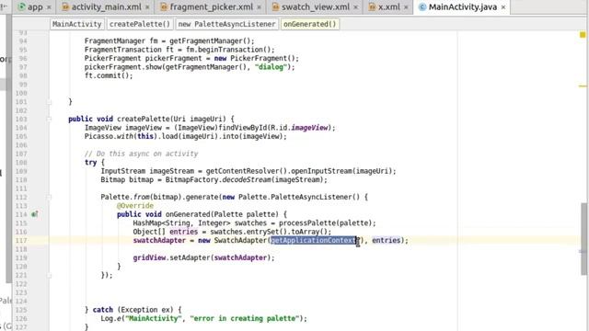Click "decodeStream" in the Bitmap line
Screen dimensions: 589x331
[247, 180]
